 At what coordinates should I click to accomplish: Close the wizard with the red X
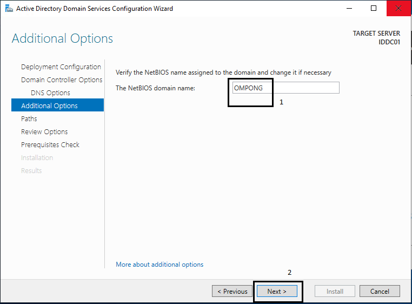[x=398, y=9]
